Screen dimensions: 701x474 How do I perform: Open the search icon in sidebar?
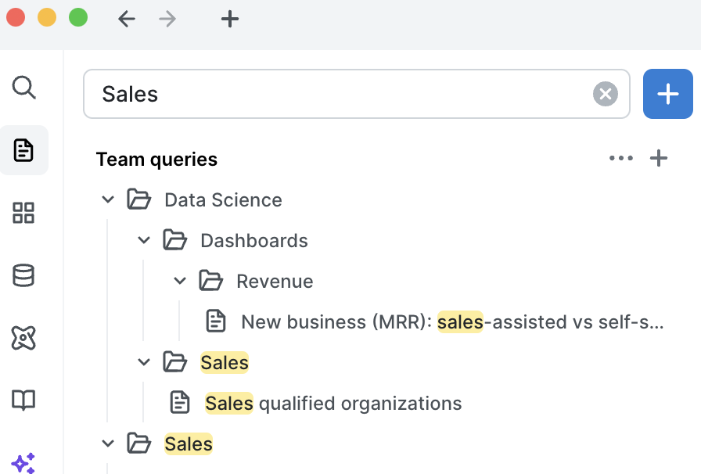24,88
